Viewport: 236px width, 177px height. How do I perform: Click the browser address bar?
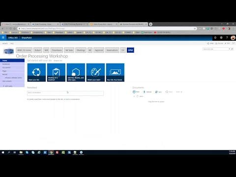click(107, 29)
